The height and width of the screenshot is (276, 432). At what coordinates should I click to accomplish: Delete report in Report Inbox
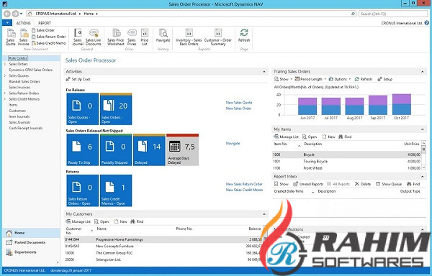point(363,184)
